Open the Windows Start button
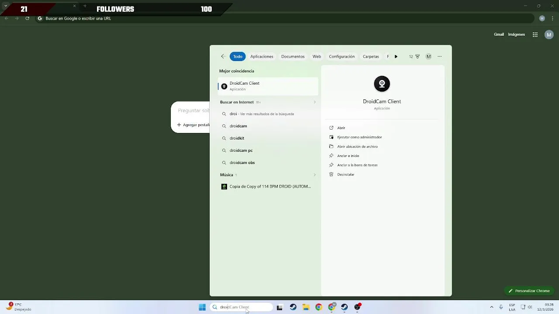Viewport: 559px width, 314px height. point(202,307)
